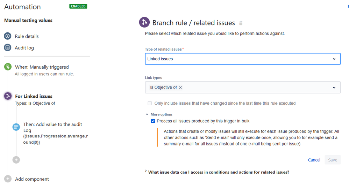Image resolution: width=349 pixels, height=189 pixels.
Task: Click the Audit log list icon
Action: click(x=8, y=48)
